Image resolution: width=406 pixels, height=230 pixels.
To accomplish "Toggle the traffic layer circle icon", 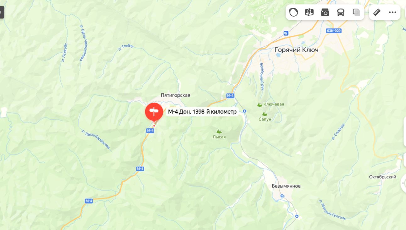I will [x=293, y=12].
